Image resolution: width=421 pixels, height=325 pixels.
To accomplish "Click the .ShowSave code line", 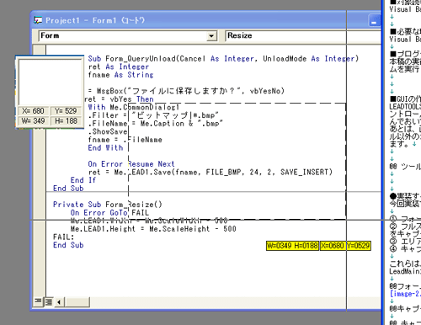I will click(x=108, y=131).
